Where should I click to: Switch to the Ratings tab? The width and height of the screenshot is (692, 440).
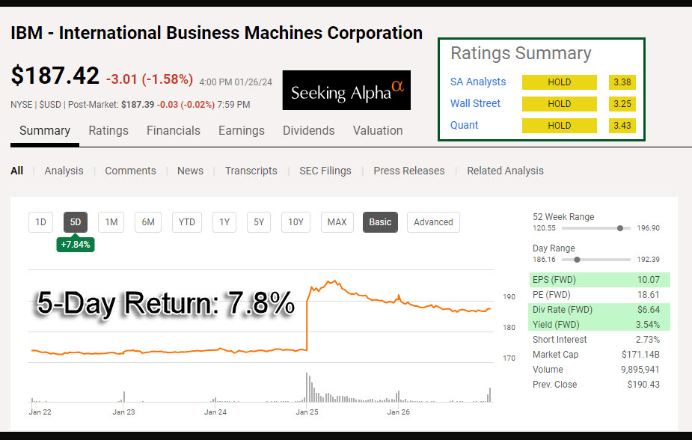108,130
